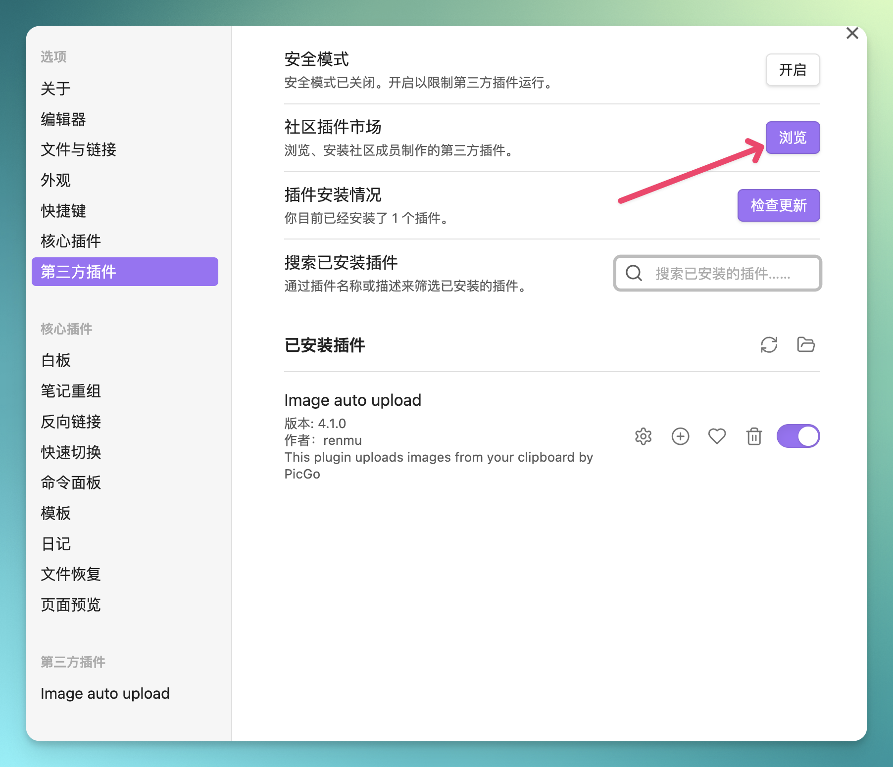Click the 安全模式 heading

(317, 59)
